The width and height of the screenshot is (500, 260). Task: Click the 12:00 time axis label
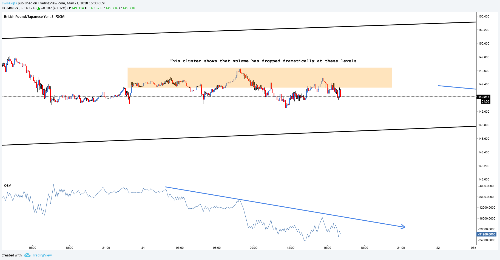tap(291, 248)
